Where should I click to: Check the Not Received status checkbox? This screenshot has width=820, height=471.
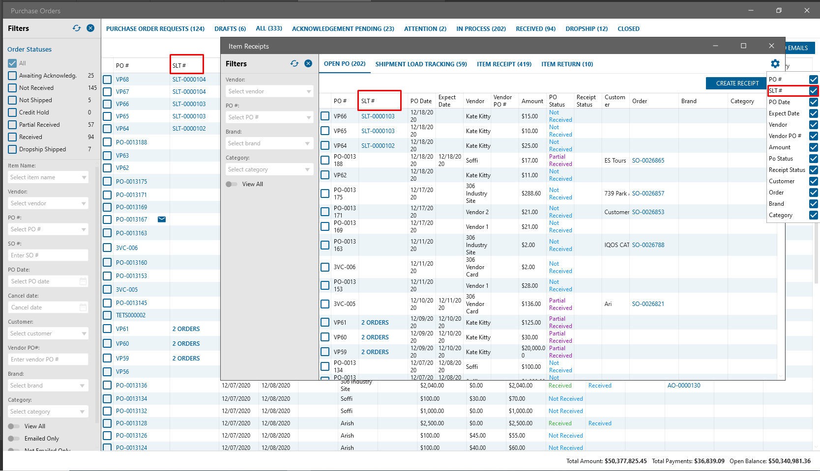coord(13,88)
